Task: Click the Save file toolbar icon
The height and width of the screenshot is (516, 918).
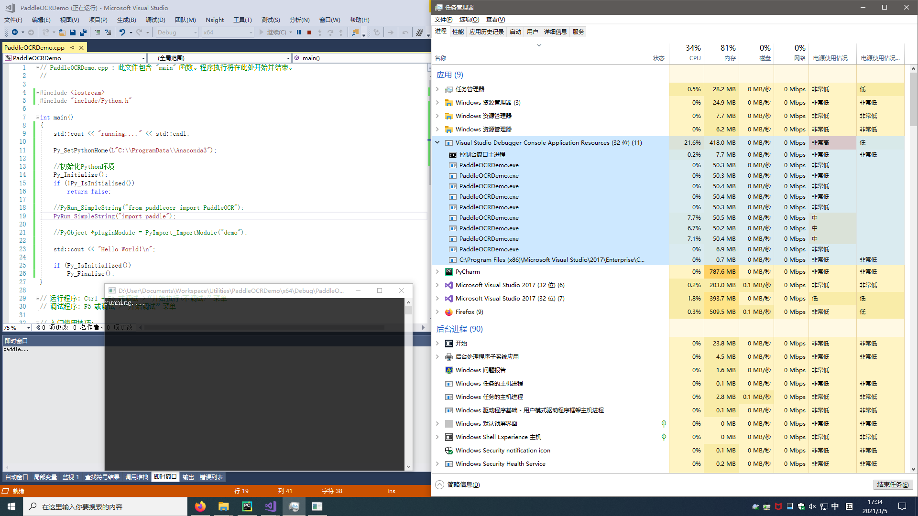Action: click(73, 32)
